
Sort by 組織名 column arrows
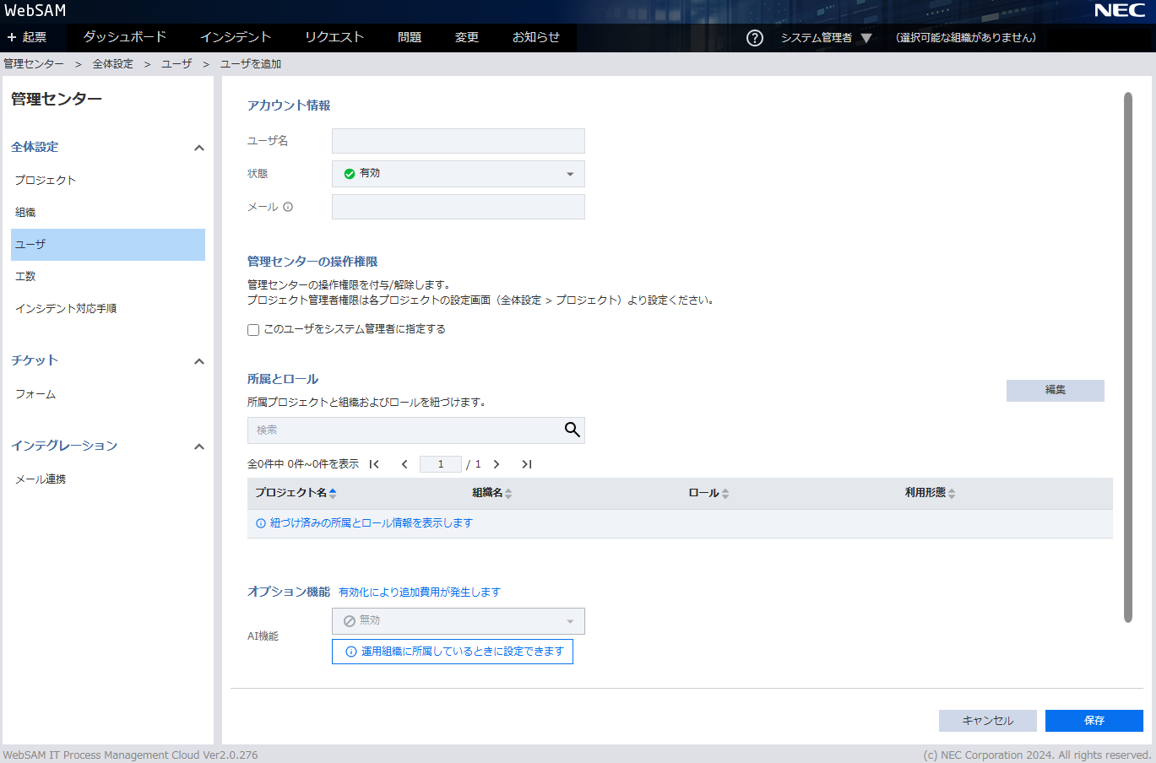pyautogui.click(x=508, y=493)
